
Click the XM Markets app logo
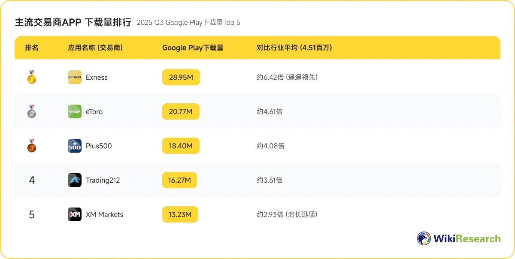(x=75, y=214)
